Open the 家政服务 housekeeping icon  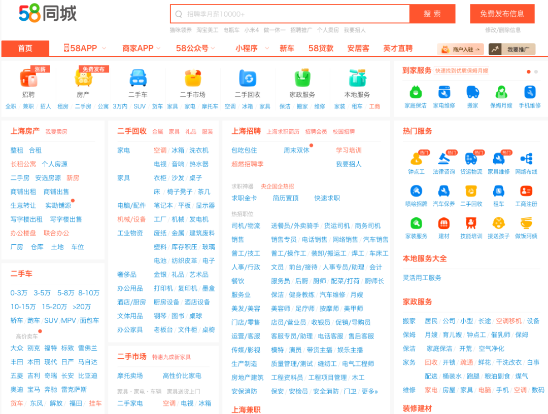point(302,78)
